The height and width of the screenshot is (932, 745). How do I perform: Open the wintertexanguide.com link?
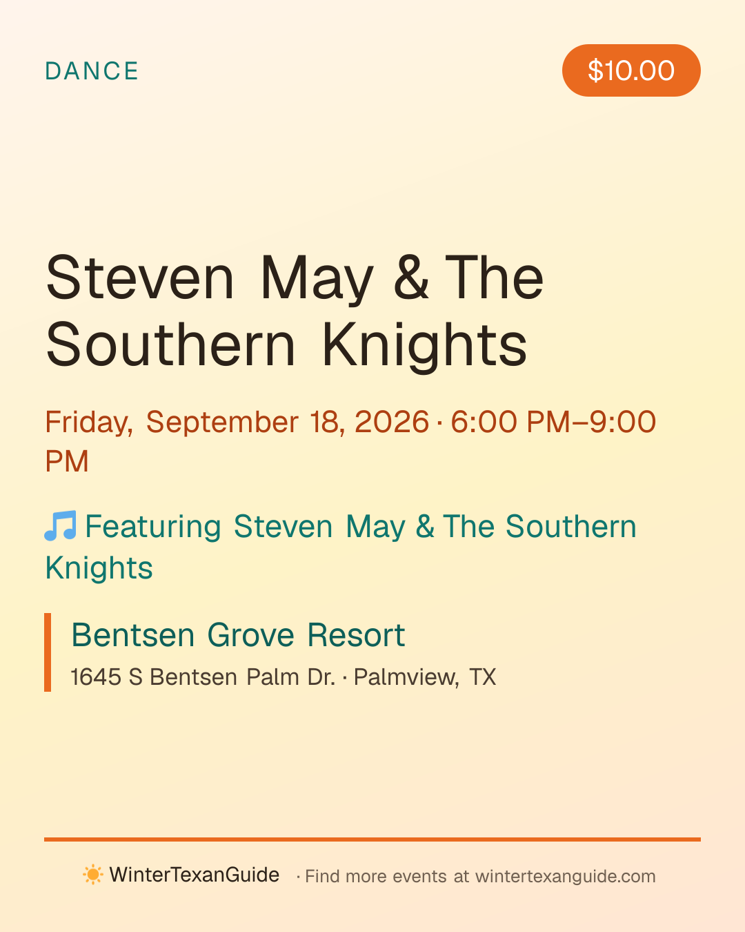click(566, 877)
